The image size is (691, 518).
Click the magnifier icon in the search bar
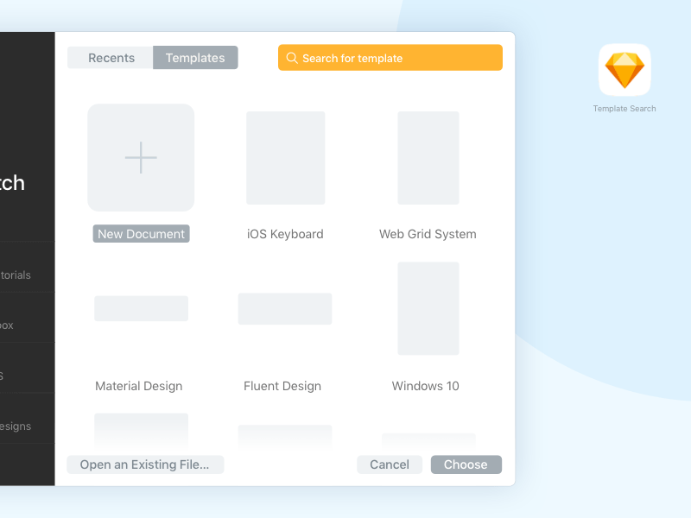(291, 58)
